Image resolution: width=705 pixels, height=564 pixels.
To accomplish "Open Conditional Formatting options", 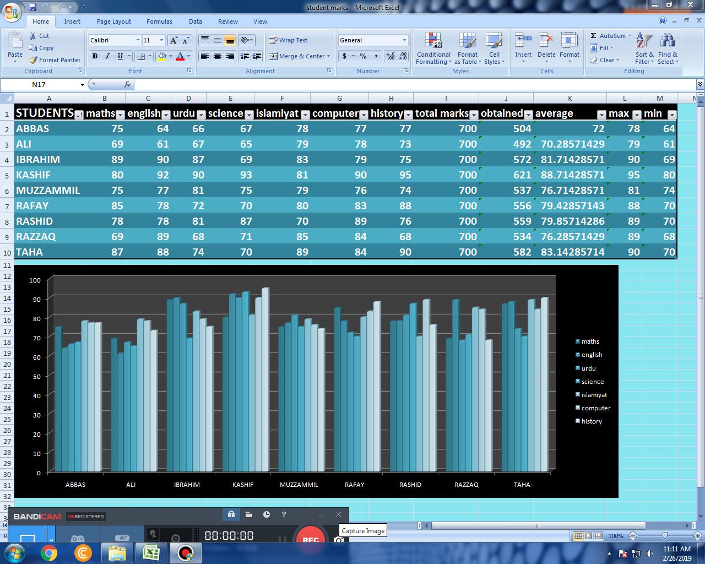I will (433, 50).
